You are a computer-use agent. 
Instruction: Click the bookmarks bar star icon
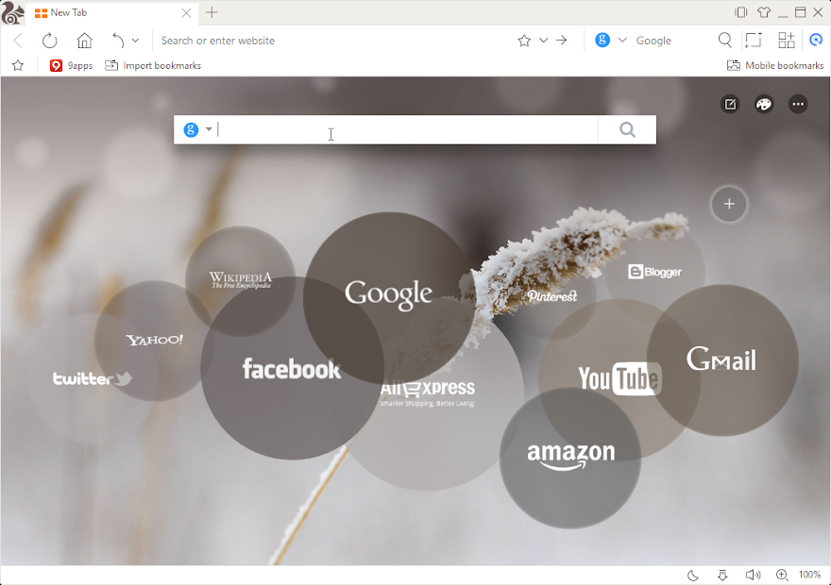click(18, 66)
